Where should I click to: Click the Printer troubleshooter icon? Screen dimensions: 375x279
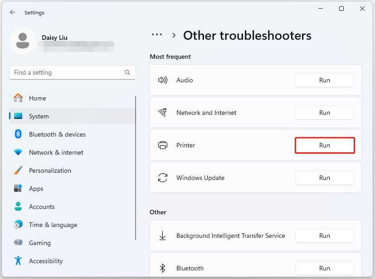162,145
